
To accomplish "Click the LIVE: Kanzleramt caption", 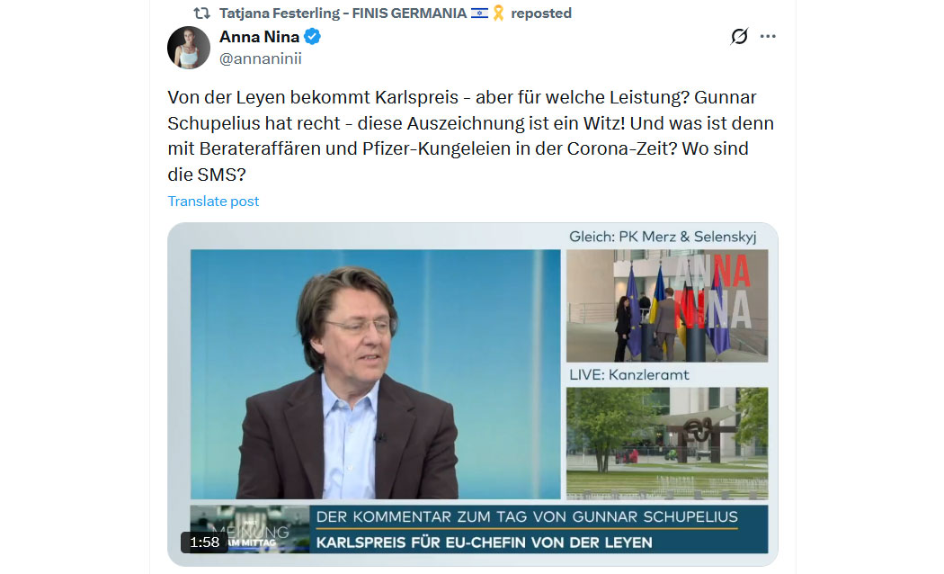I will tap(629, 374).
